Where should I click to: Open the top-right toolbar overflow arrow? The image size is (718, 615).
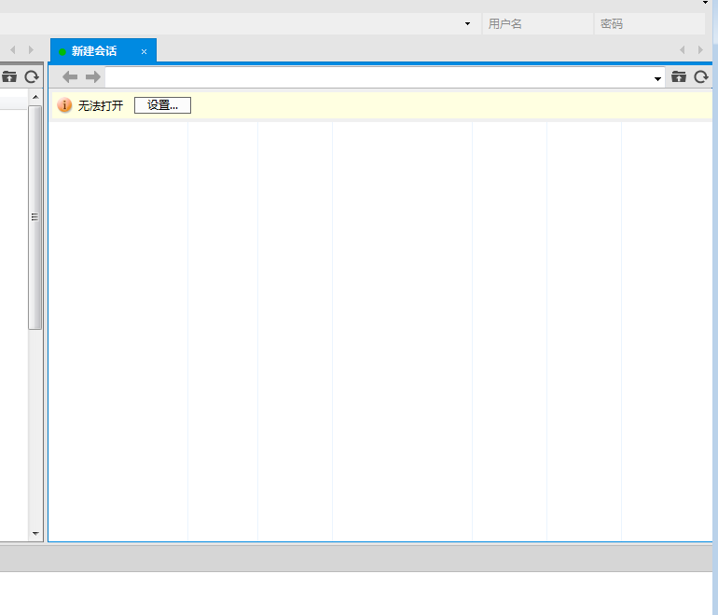tap(705, 3)
